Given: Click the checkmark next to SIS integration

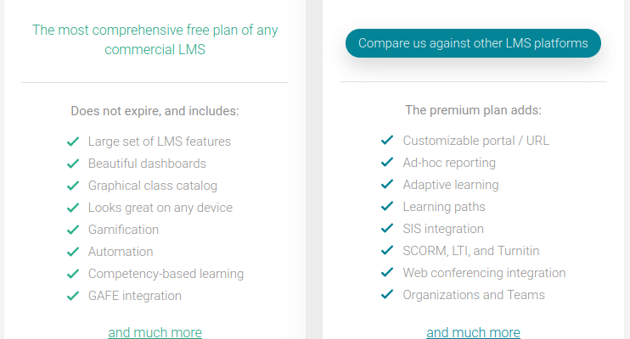Looking at the screenshot, I should pyautogui.click(x=387, y=228).
